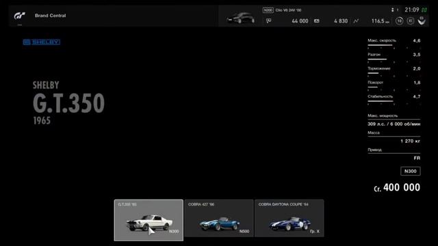Click the N200 class badge in top bar
438x246 pixels.
268,10
